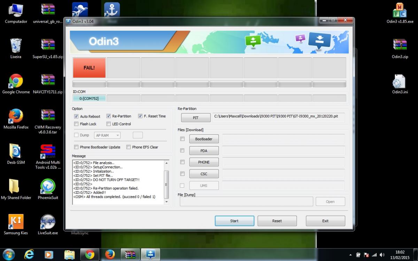
Task: Select the universal_gb_ro archive desktop icon
Action: (x=48, y=13)
